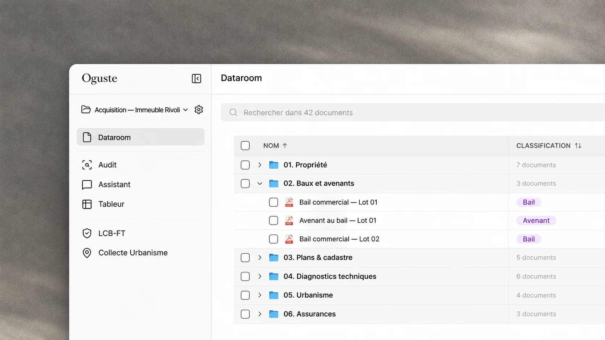Image resolution: width=605 pixels, height=340 pixels.
Task: Check the 01. Propriété checkbox
Action: pyautogui.click(x=245, y=165)
